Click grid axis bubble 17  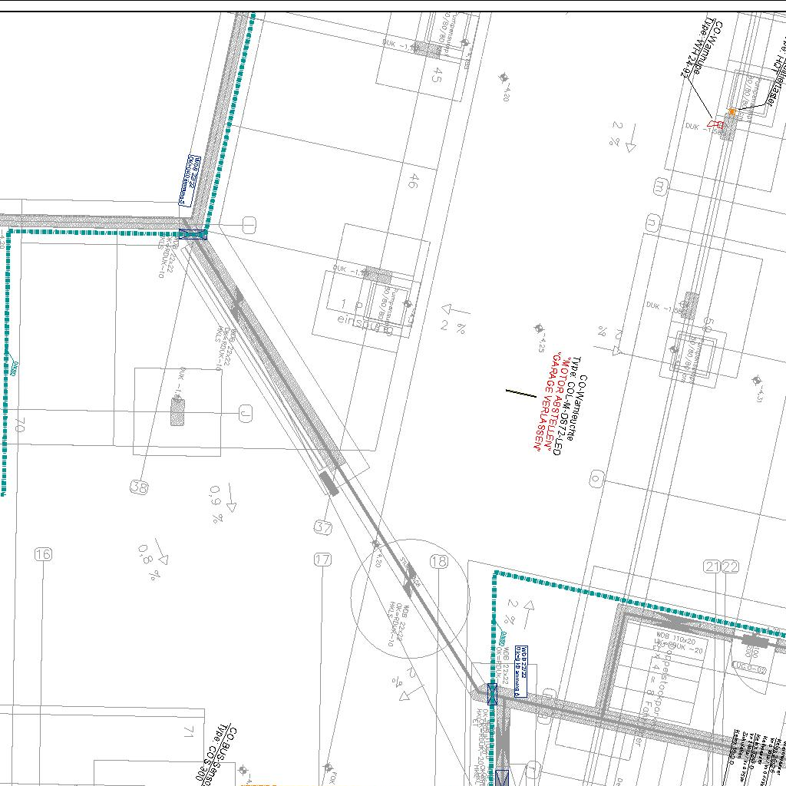[323, 560]
